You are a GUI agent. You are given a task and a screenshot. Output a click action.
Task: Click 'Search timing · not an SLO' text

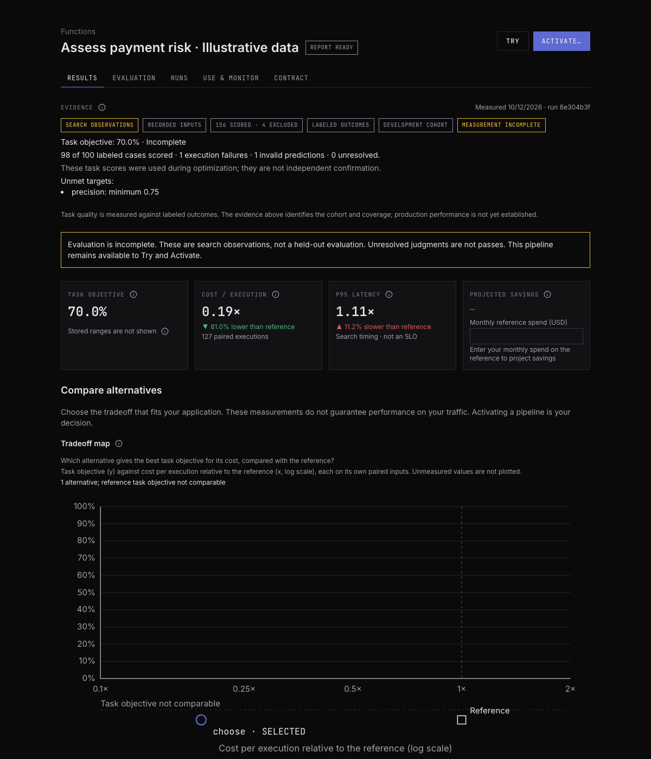(x=376, y=337)
